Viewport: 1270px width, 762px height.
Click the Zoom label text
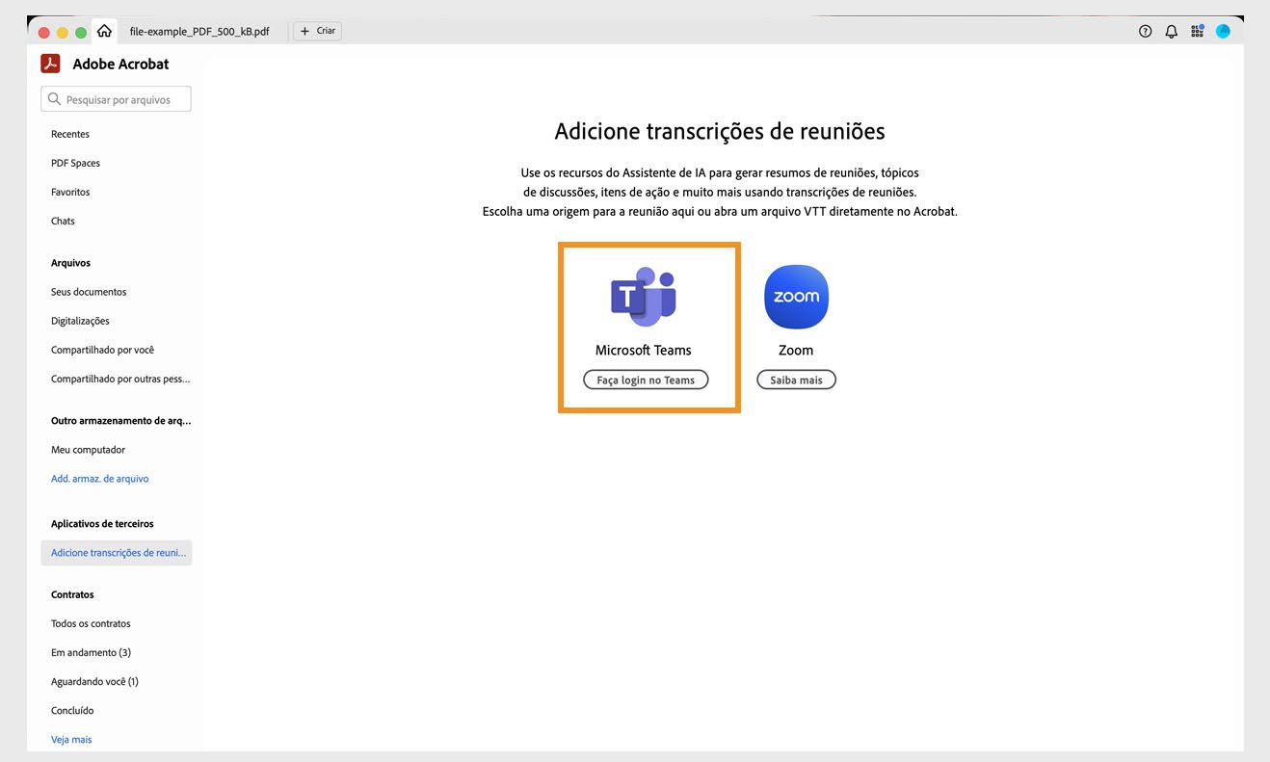pyautogui.click(x=796, y=350)
